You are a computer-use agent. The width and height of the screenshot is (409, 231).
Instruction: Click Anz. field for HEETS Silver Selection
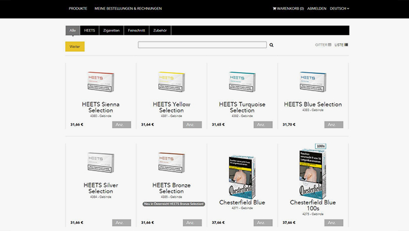pyautogui.click(x=122, y=223)
